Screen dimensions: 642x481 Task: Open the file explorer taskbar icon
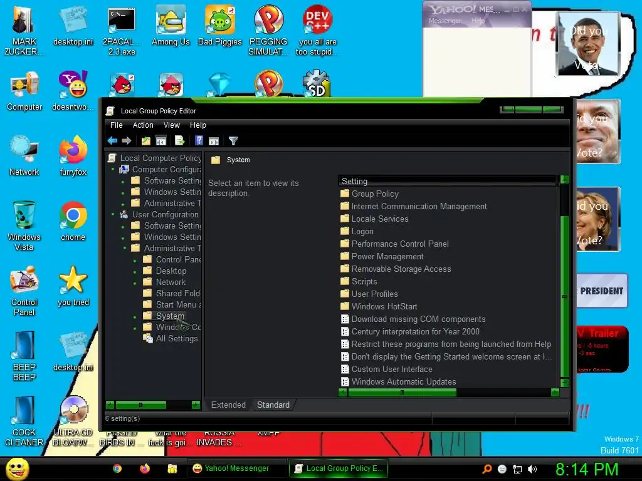(172, 468)
